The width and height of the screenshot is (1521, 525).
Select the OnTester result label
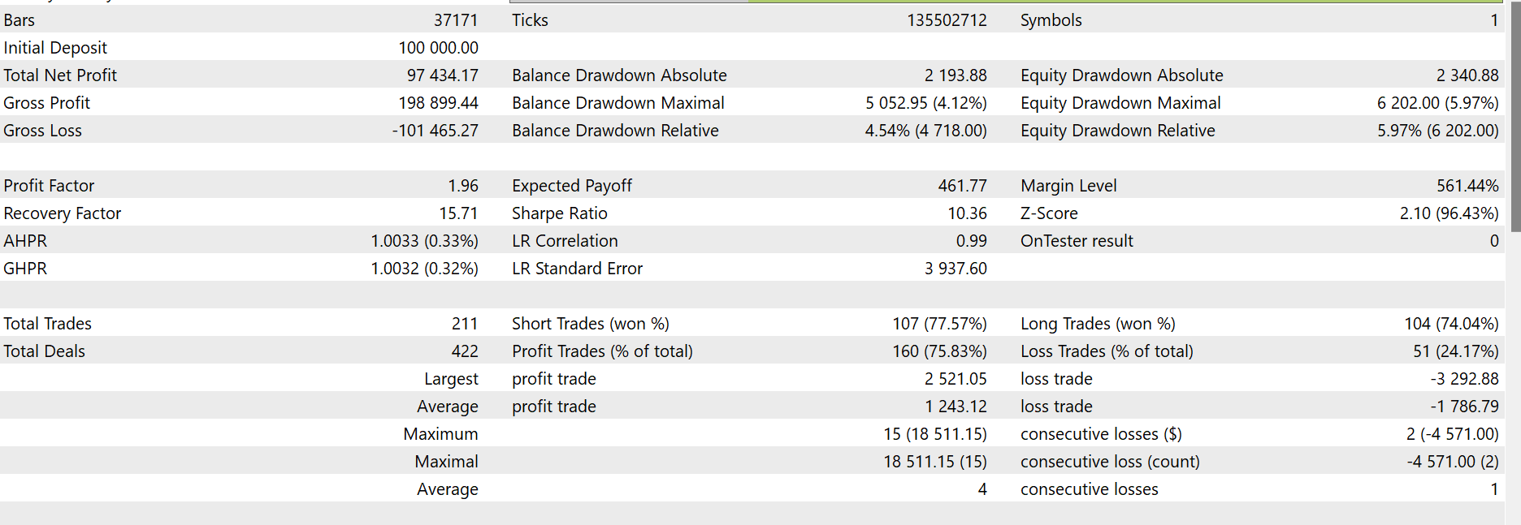pyautogui.click(x=1077, y=241)
